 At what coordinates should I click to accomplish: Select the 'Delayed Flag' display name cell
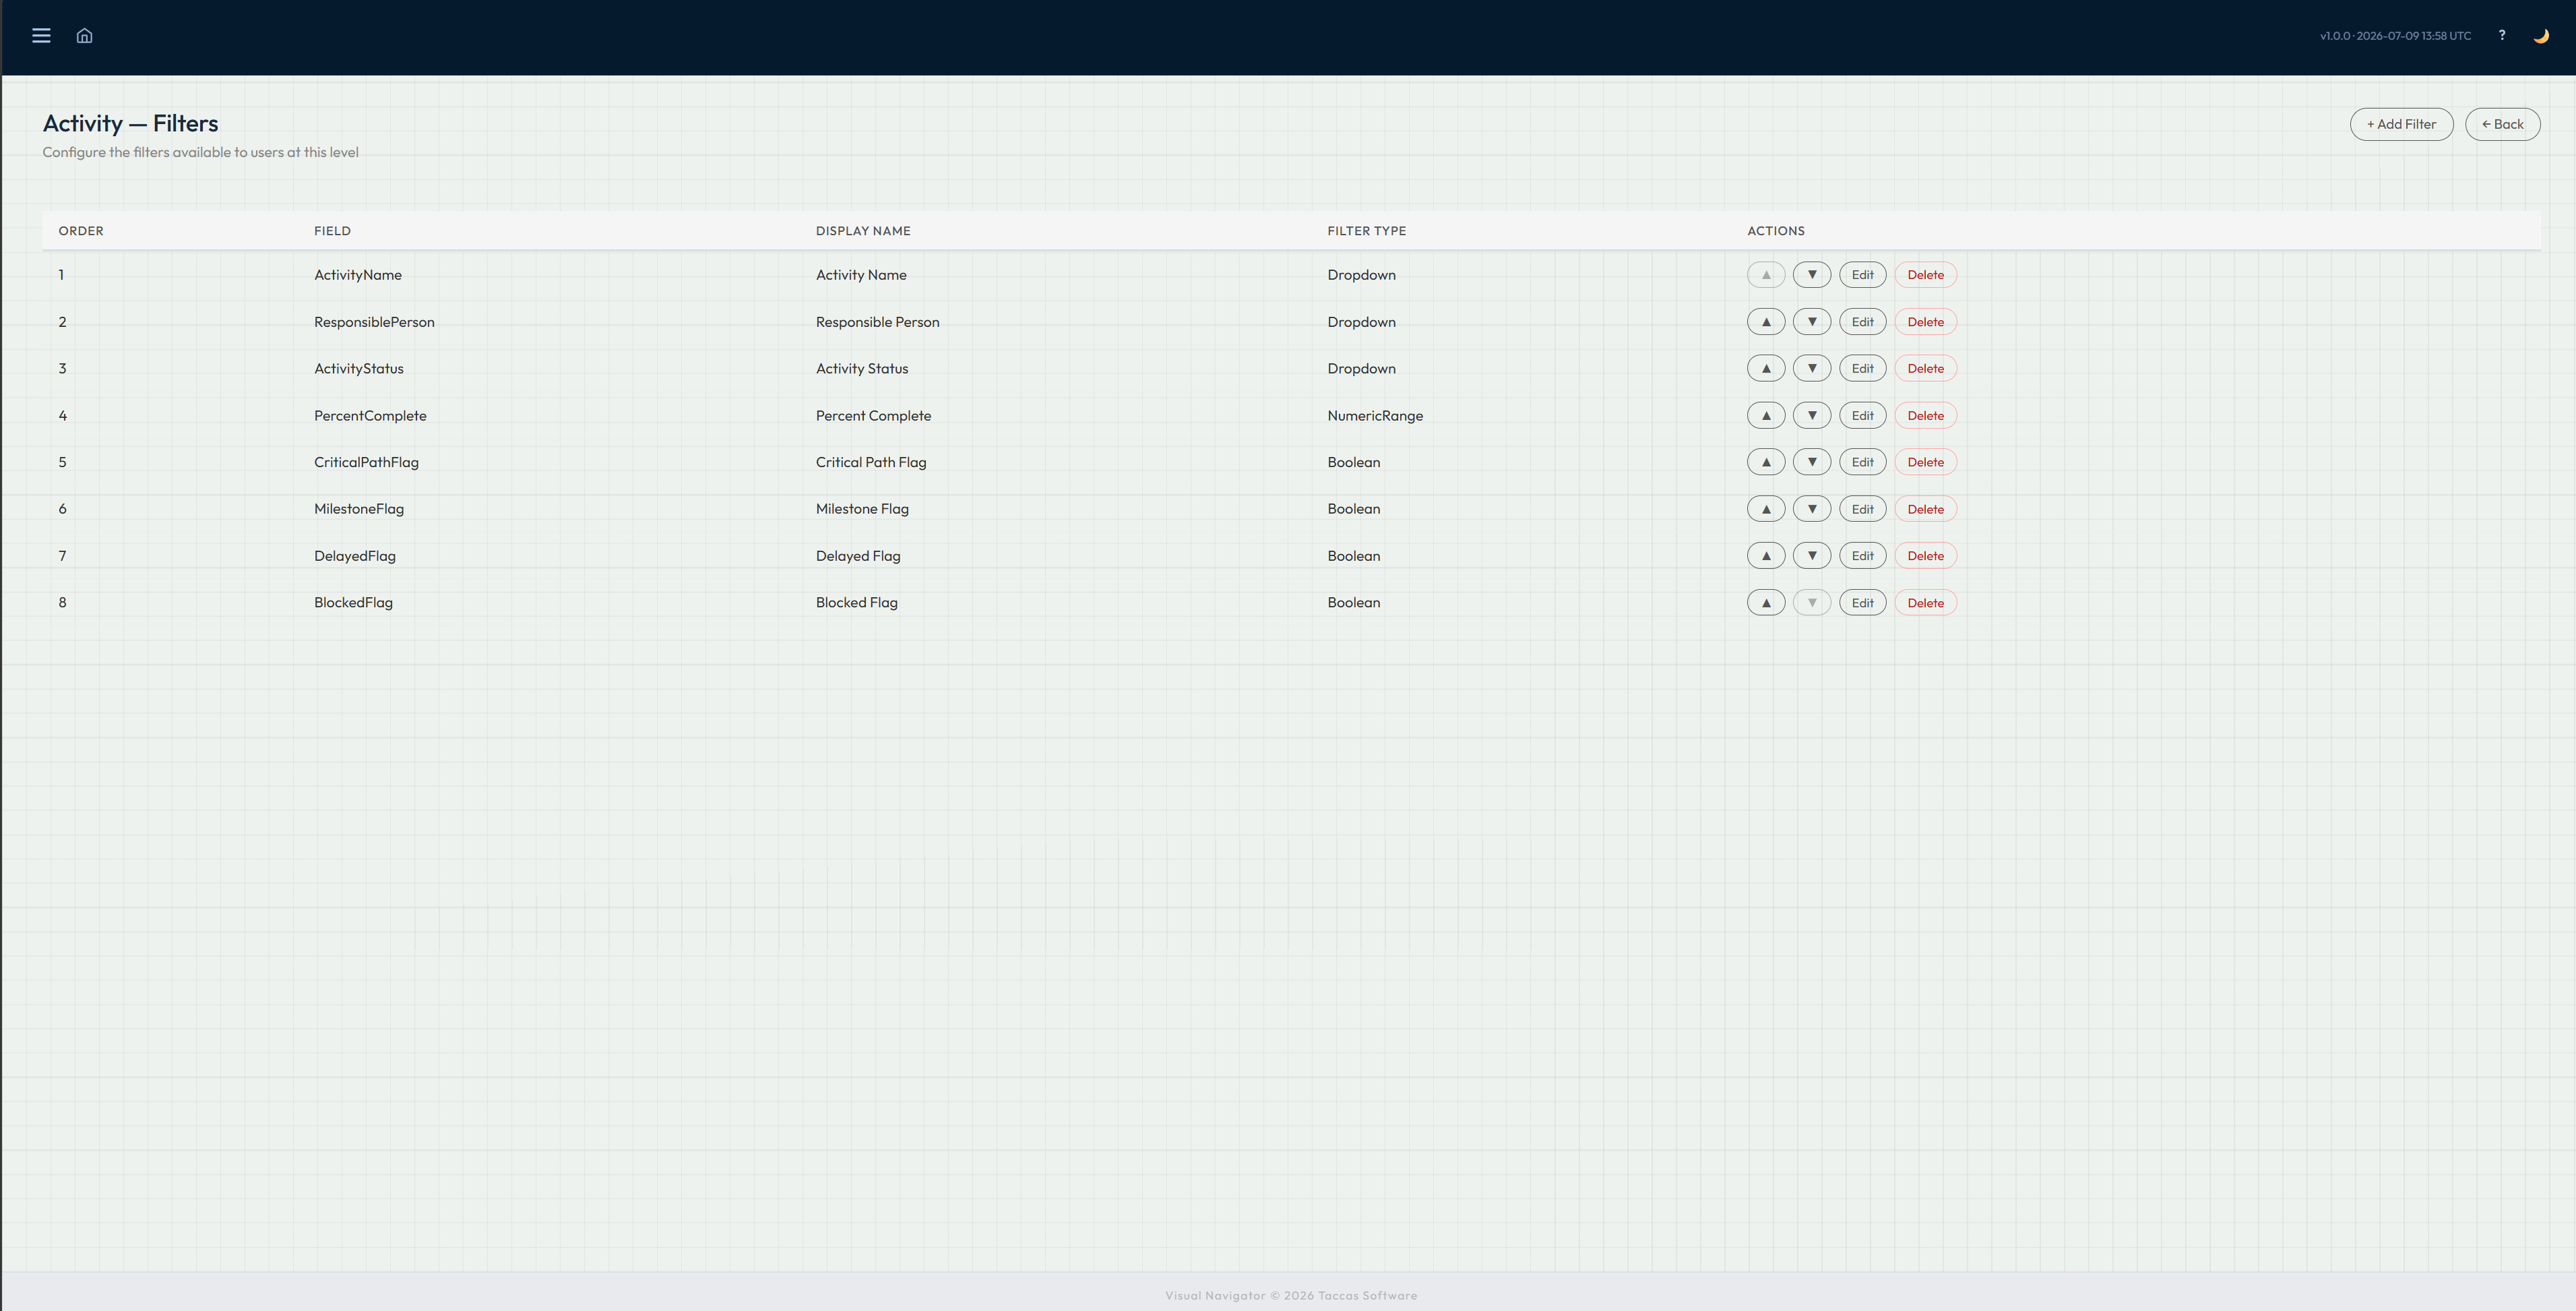coord(858,556)
